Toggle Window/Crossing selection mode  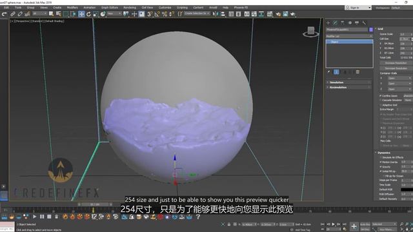click(x=73, y=14)
